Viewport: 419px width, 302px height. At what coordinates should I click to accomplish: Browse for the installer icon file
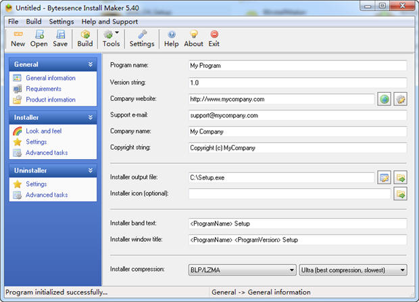point(401,194)
